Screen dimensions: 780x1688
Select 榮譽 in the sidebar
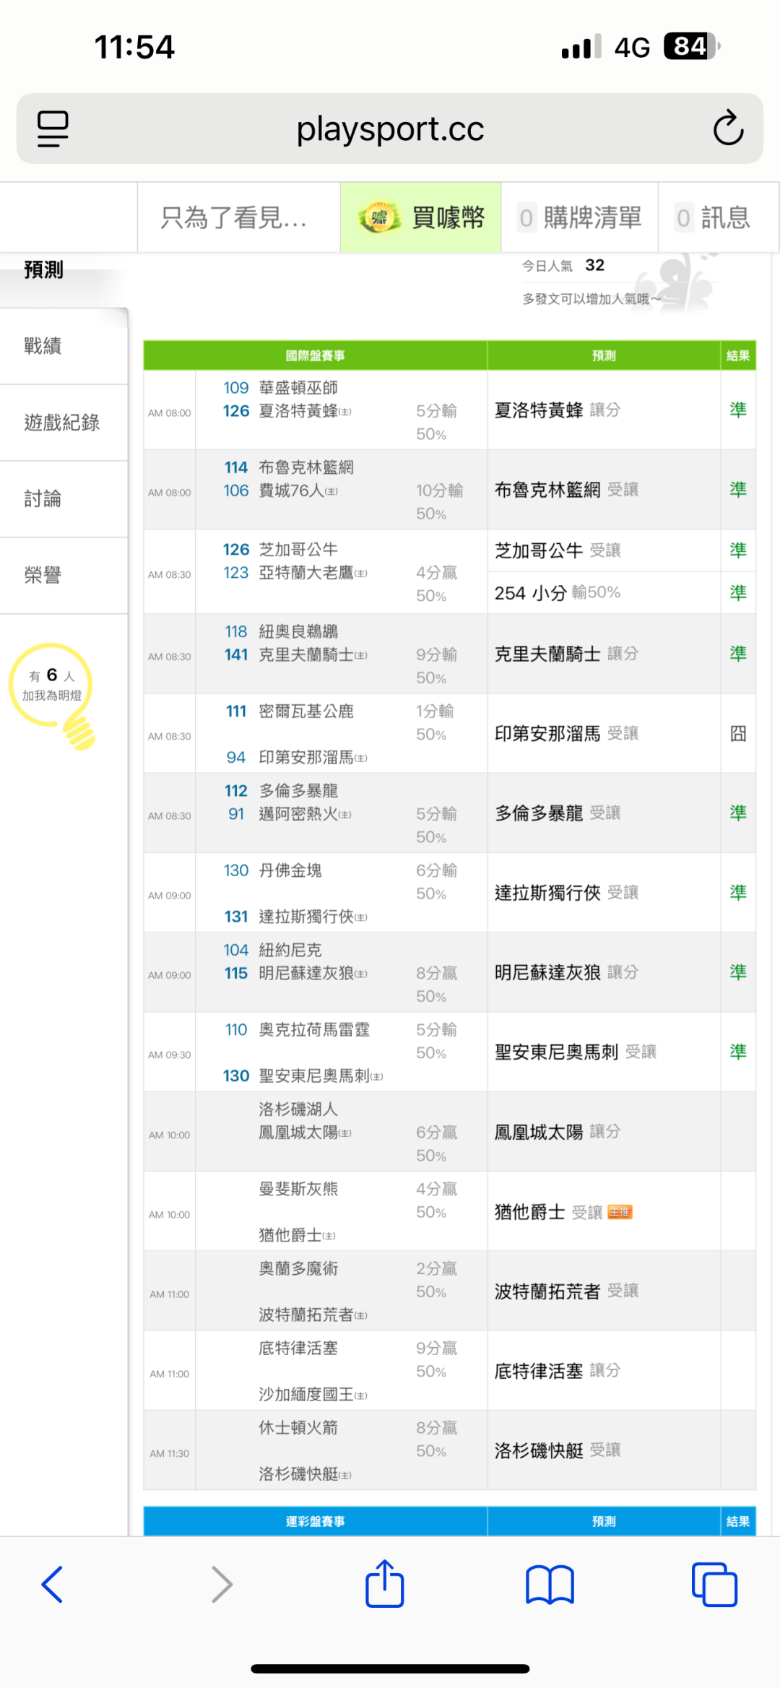pyautogui.click(x=43, y=576)
